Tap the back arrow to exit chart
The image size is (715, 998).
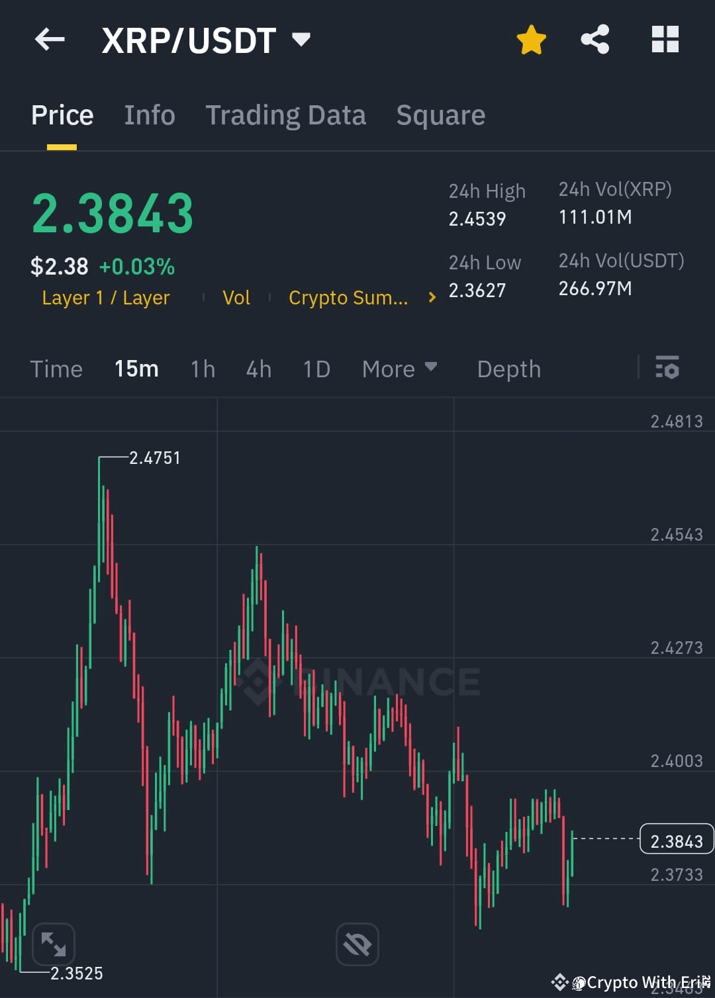[50, 40]
